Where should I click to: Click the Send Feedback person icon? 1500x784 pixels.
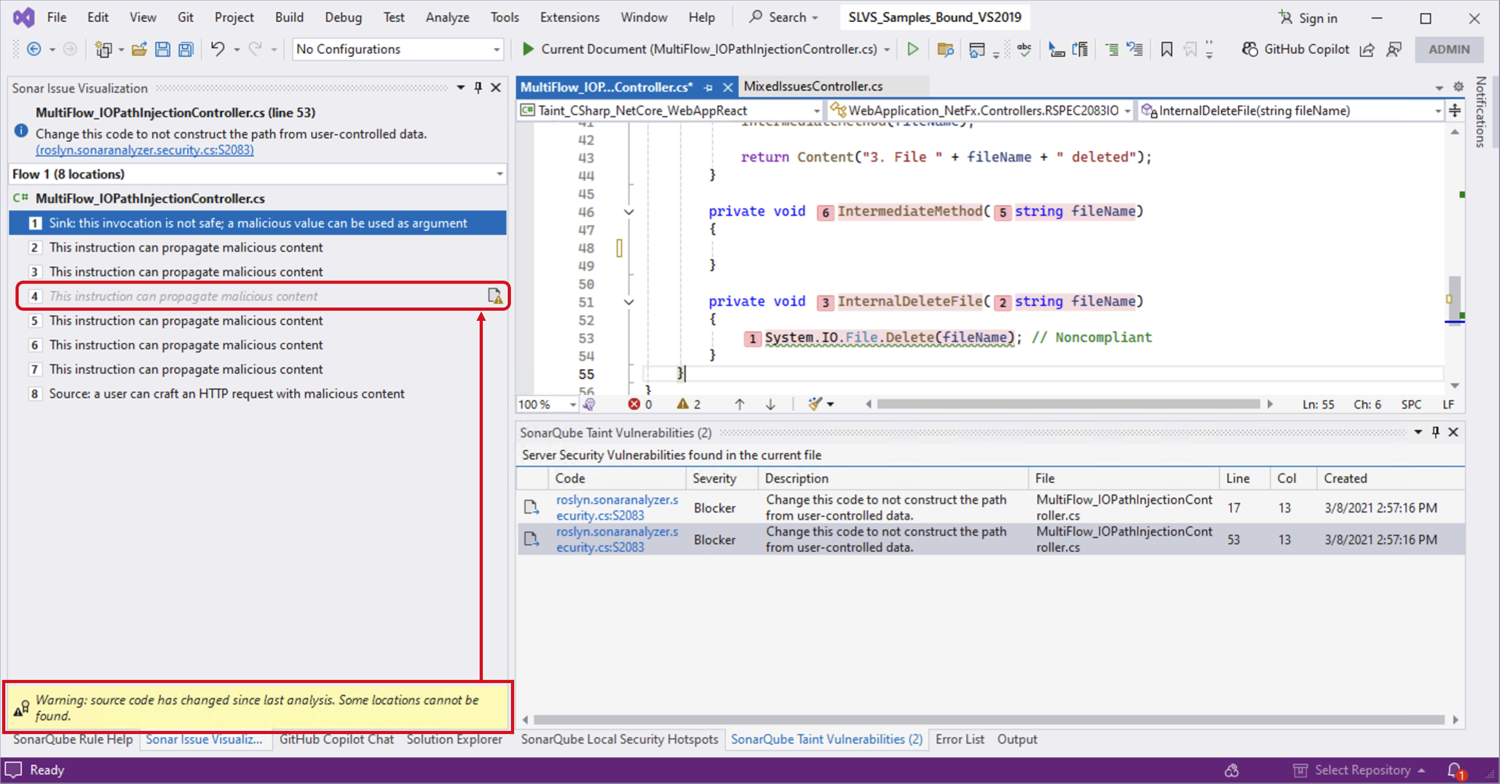pyautogui.click(x=1393, y=50)
